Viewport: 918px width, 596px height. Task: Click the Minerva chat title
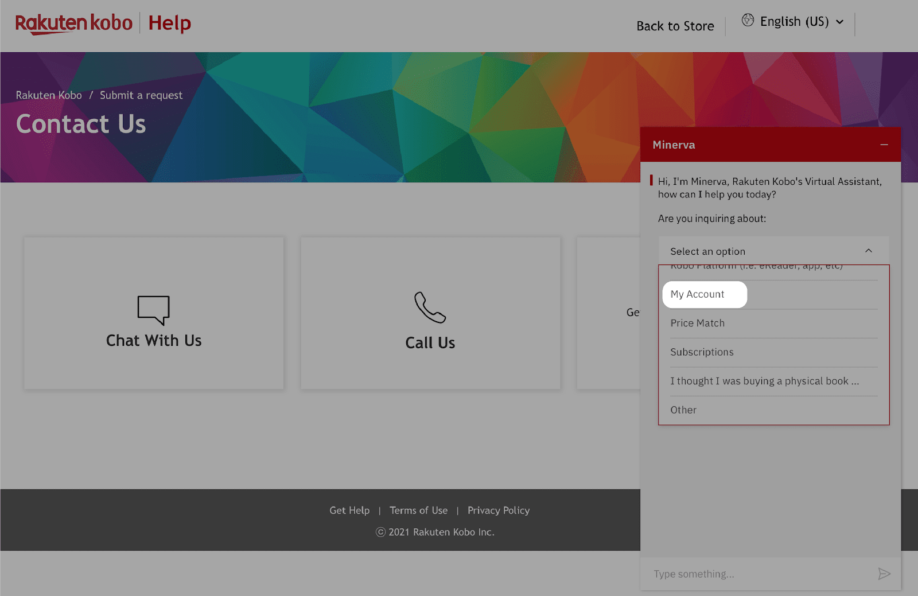point(674,145)
